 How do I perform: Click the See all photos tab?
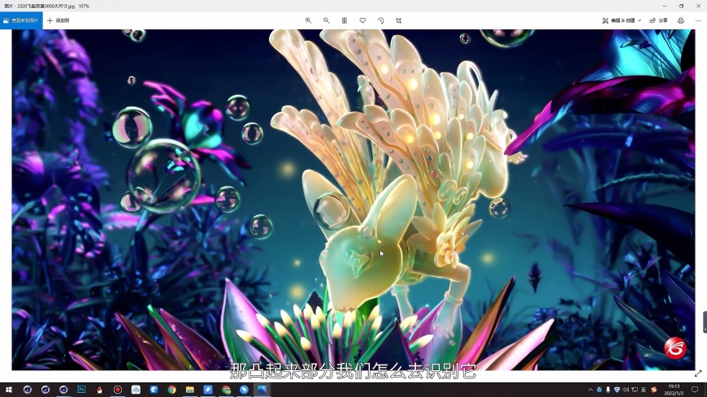(x=21, y=20)
